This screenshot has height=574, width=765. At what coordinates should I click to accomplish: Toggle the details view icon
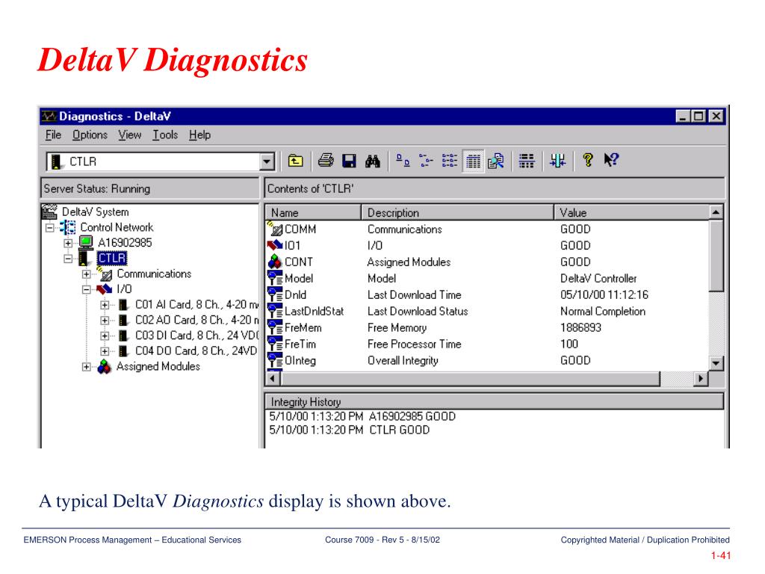coord(473,161)
